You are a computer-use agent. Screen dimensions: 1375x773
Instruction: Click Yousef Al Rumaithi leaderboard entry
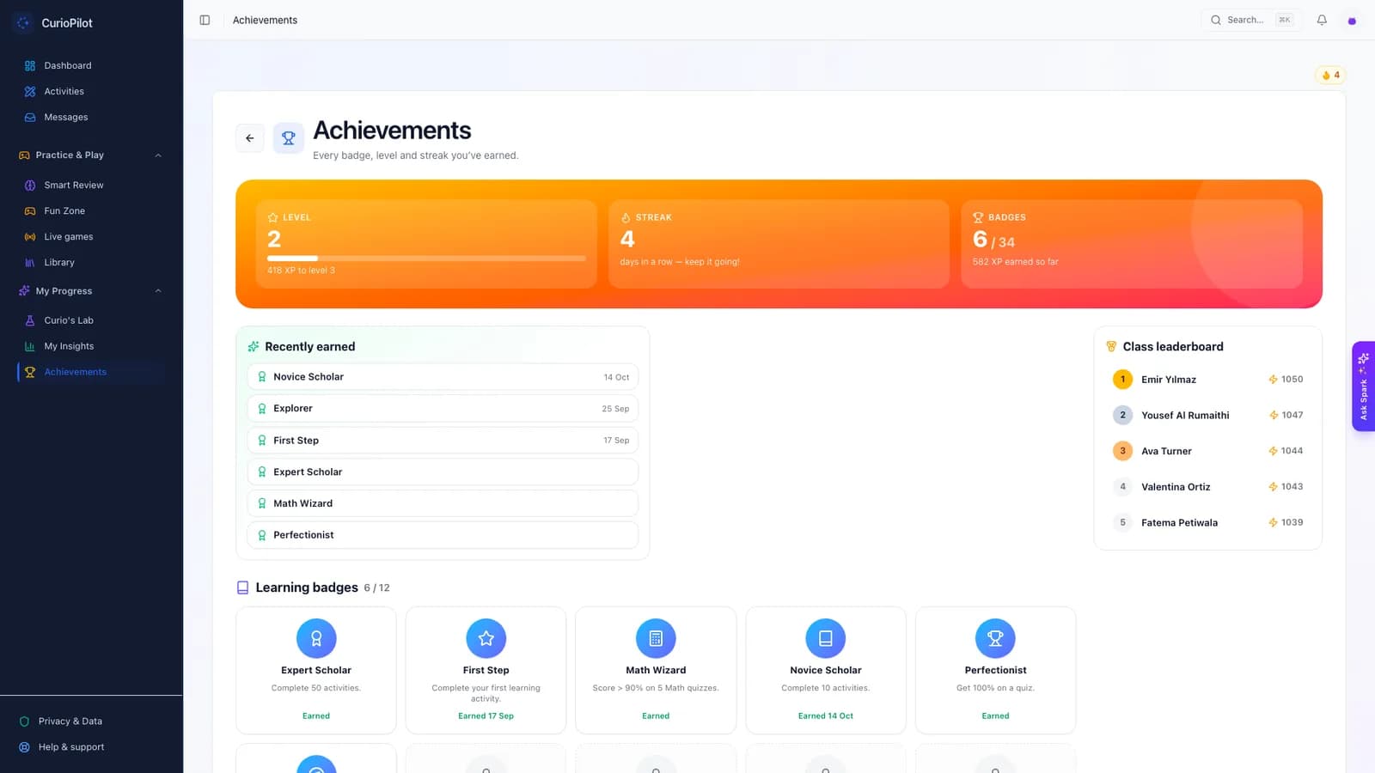[1207, 415]
